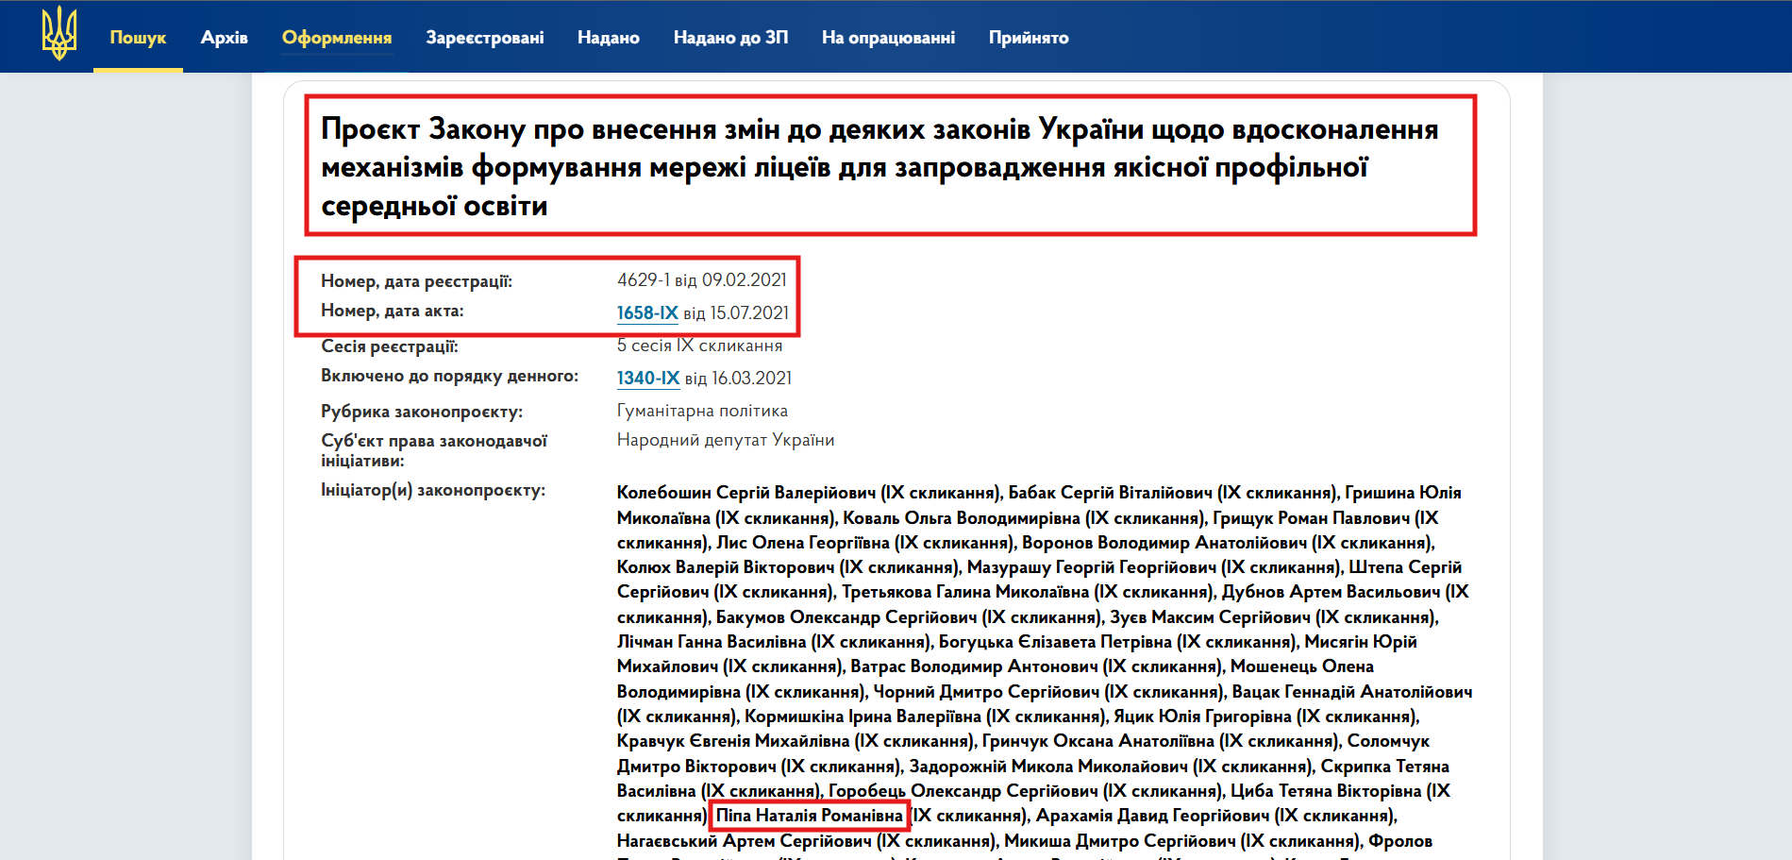
Task: Click initiator Колебошин Сергій Валерійович
Action: (x=746, y=493)
